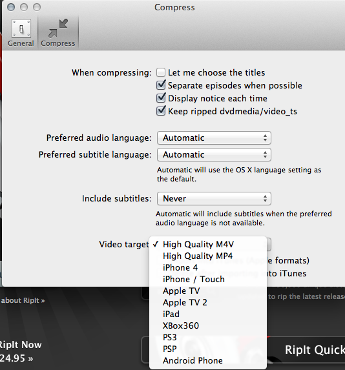The height and width of the screenshot is (370, 345).
Task: Select PSP preset
Action: [x=208, y=349]
